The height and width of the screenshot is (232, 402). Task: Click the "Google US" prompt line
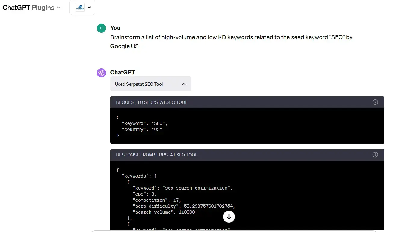tap(125, 46)
